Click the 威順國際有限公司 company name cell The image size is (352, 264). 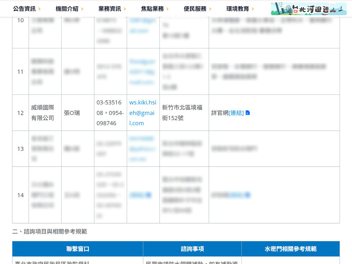[x=43, y=113]
